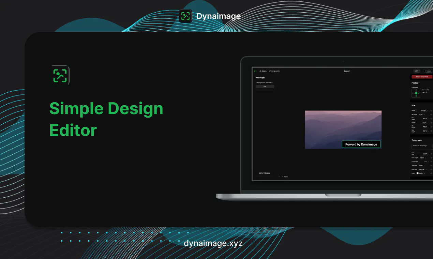Open the Height unit dropdown
433x259 pixels.
click(428, 123)
